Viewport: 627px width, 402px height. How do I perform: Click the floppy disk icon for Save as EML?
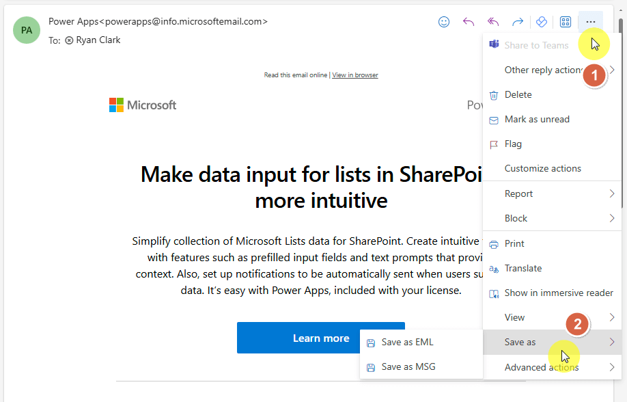point(371,343)
